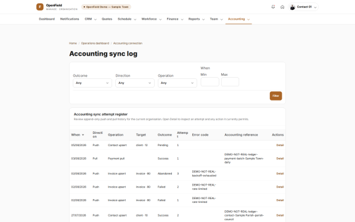
Task: Go to the Dashboard tab
Action: [47, 19]
